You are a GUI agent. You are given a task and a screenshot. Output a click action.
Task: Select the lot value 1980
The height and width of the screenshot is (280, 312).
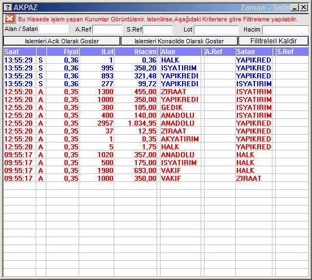point(105,171)
